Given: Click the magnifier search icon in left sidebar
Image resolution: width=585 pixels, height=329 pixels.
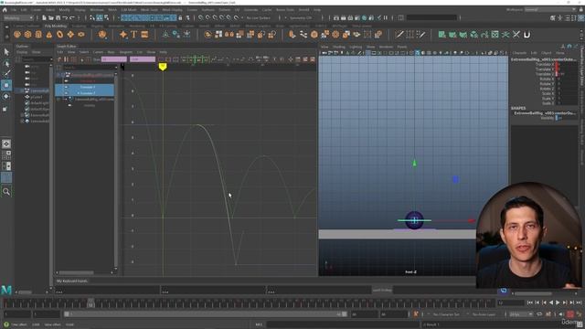Looking at the screenshot, I should (x=6, y=192).
